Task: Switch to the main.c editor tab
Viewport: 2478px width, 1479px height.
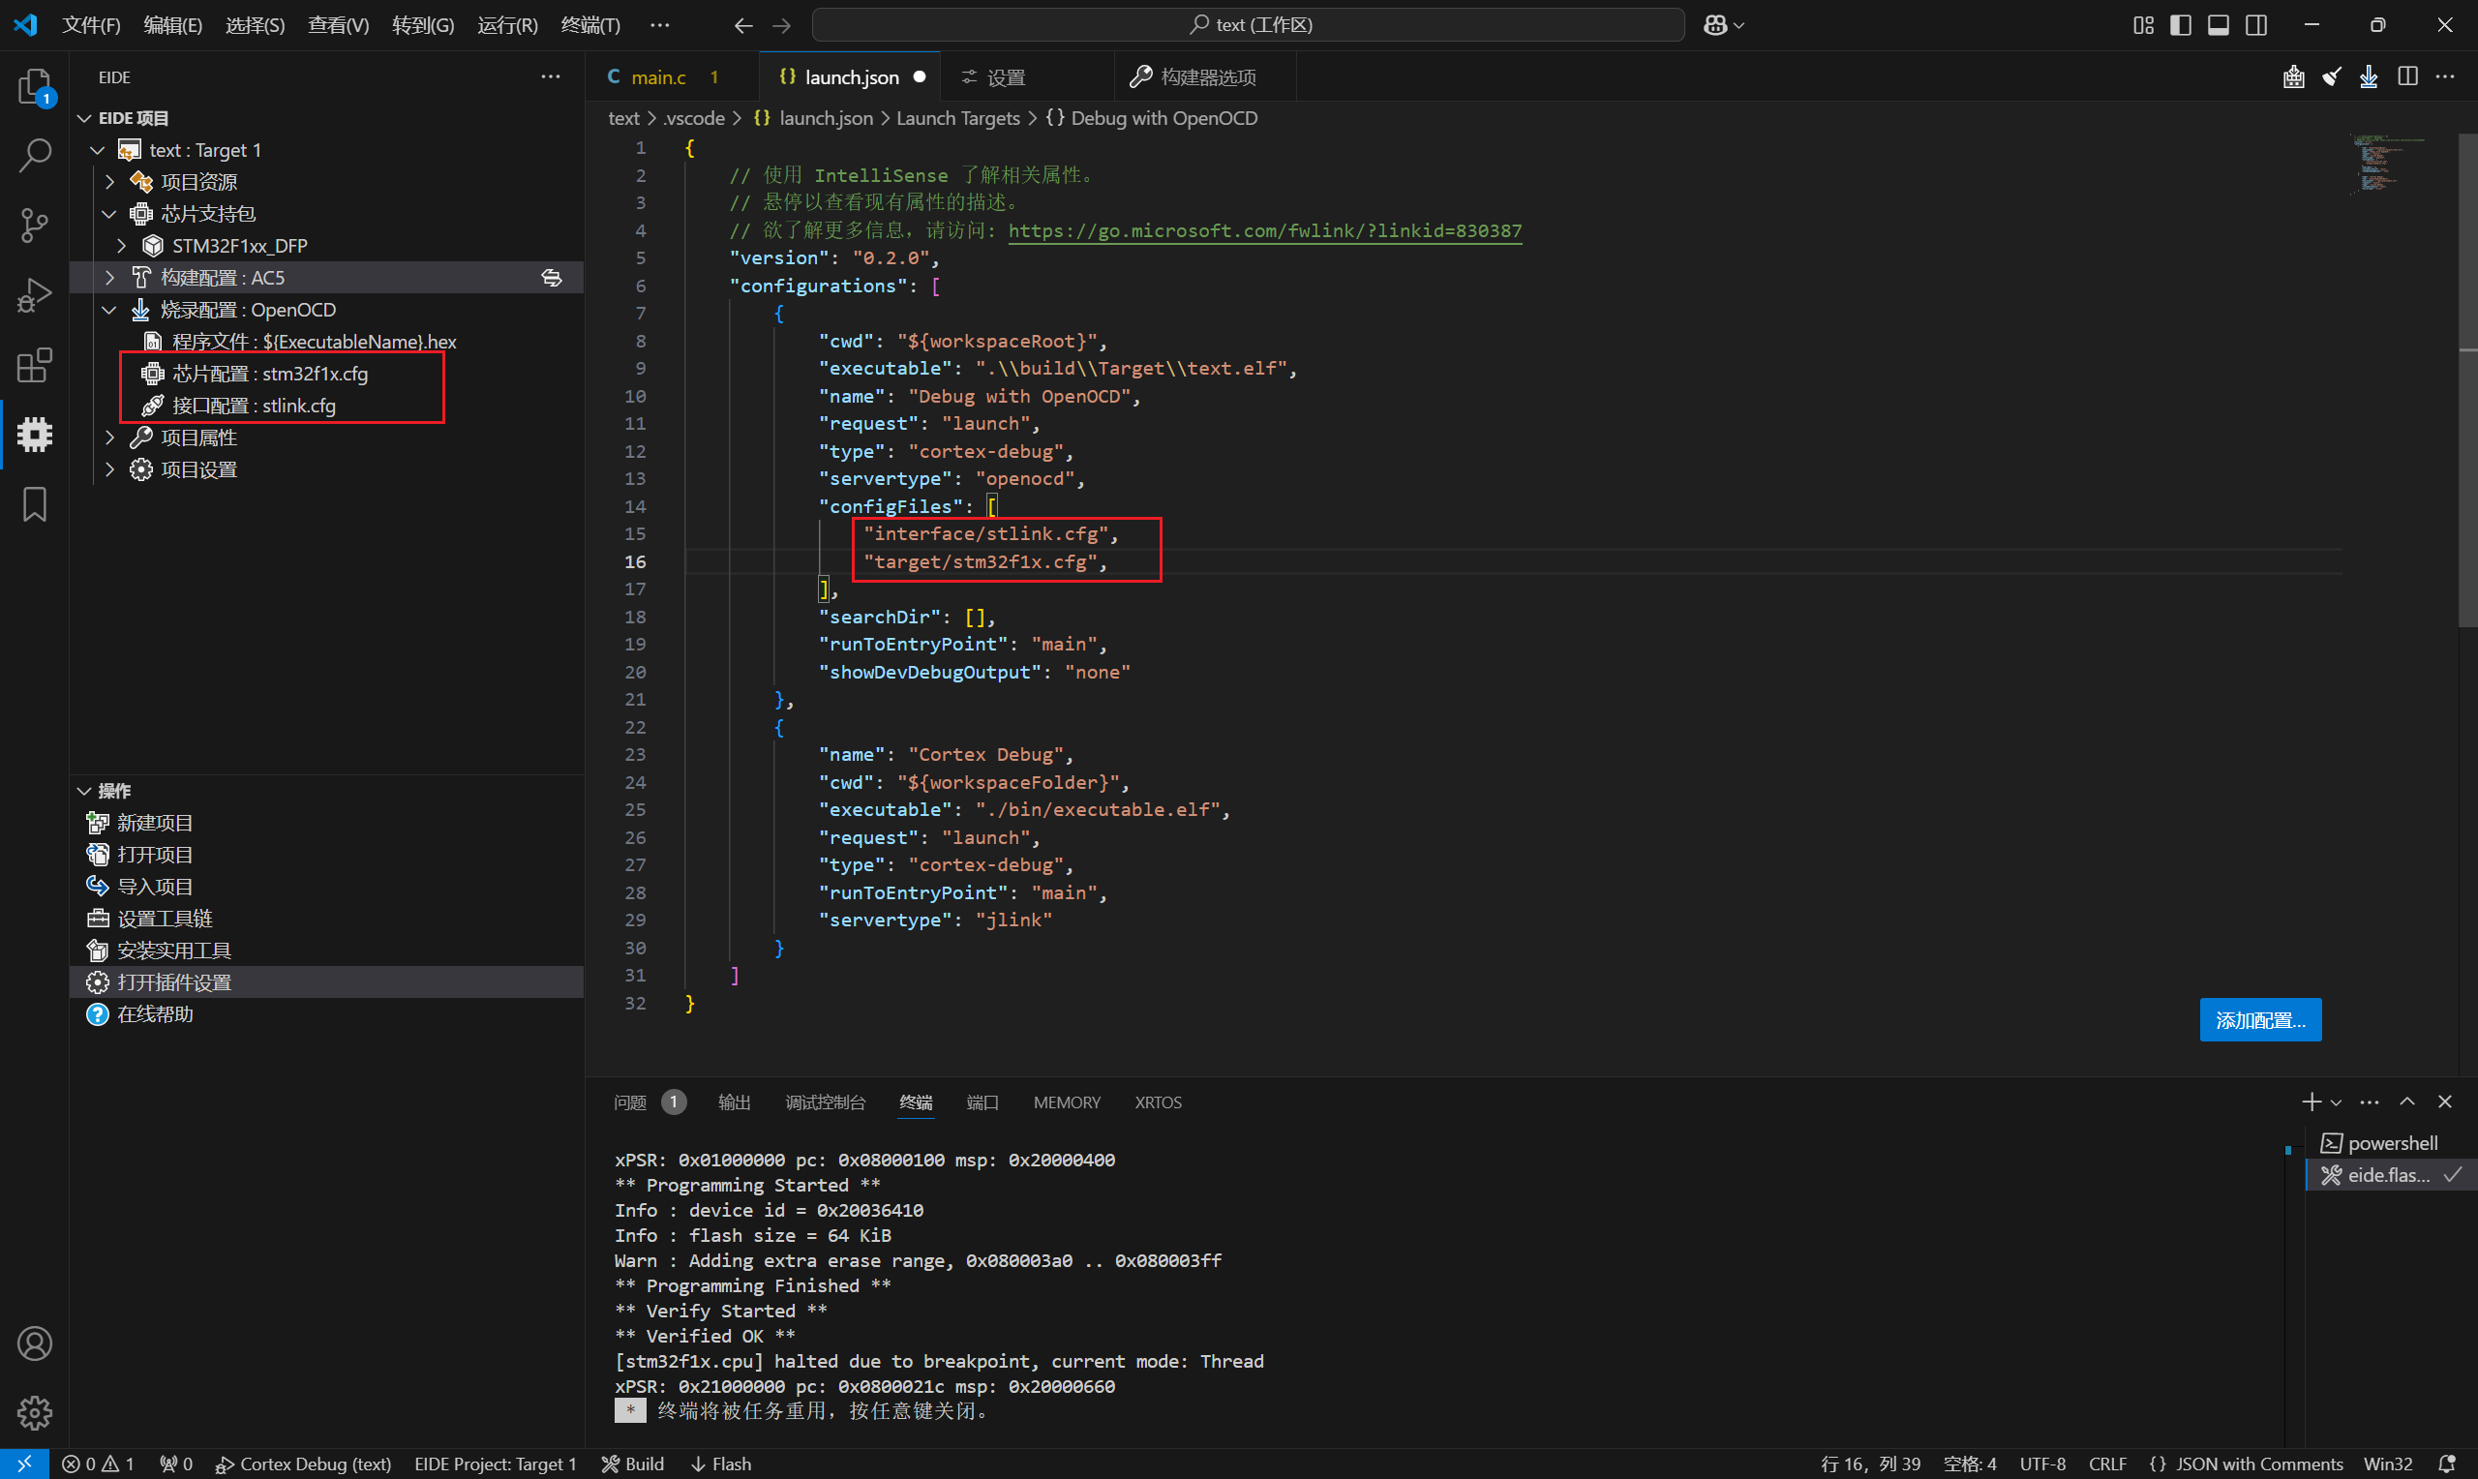Action: [x=657, y=76]
